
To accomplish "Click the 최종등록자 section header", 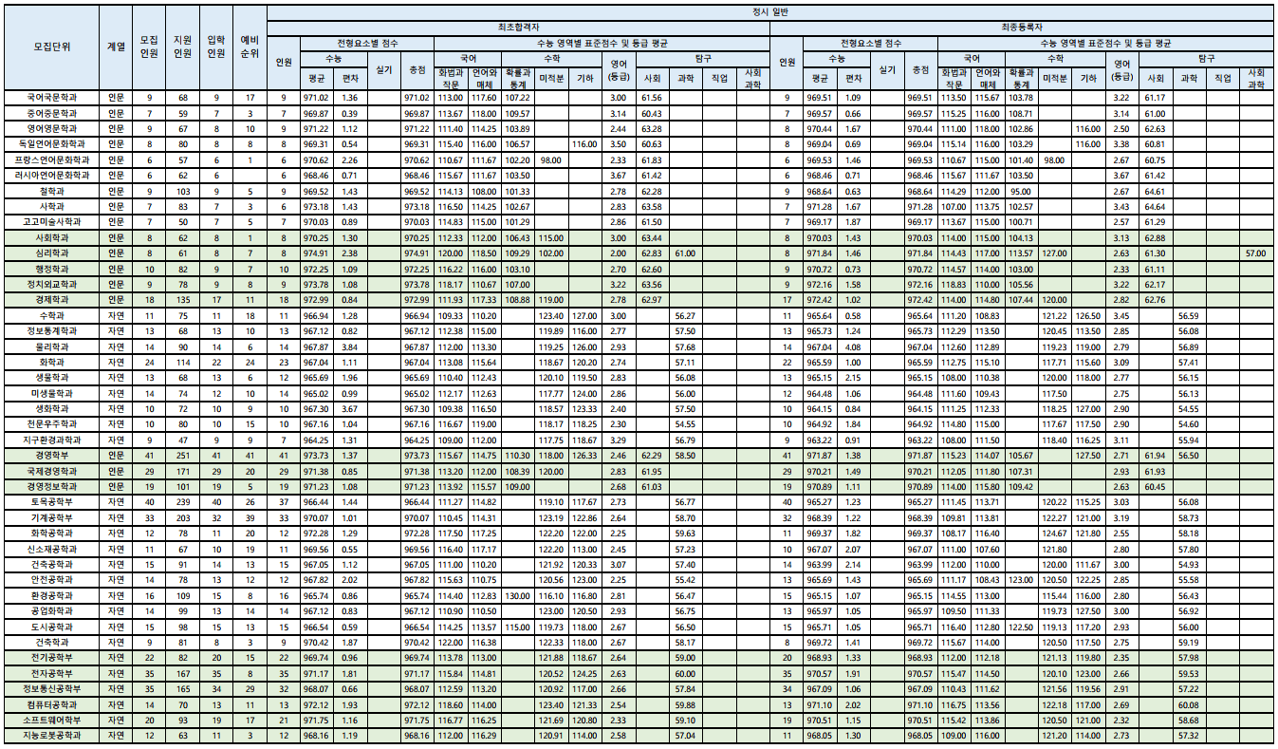I will pos(1022,26).
